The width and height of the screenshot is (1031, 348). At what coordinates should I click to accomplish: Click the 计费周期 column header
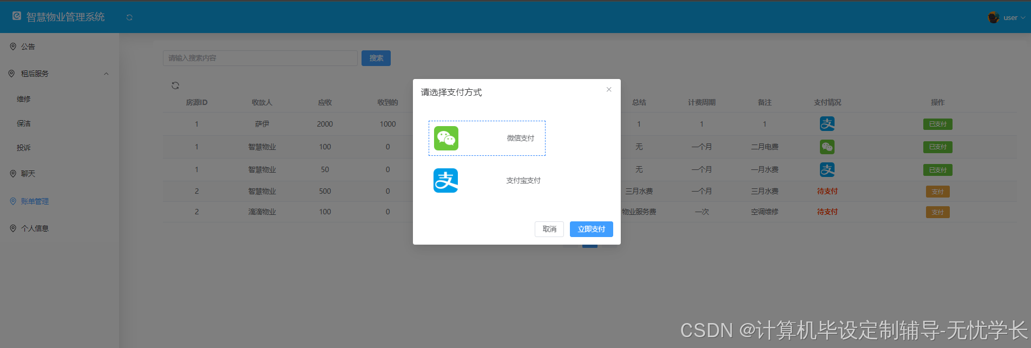tap(701, 102)
